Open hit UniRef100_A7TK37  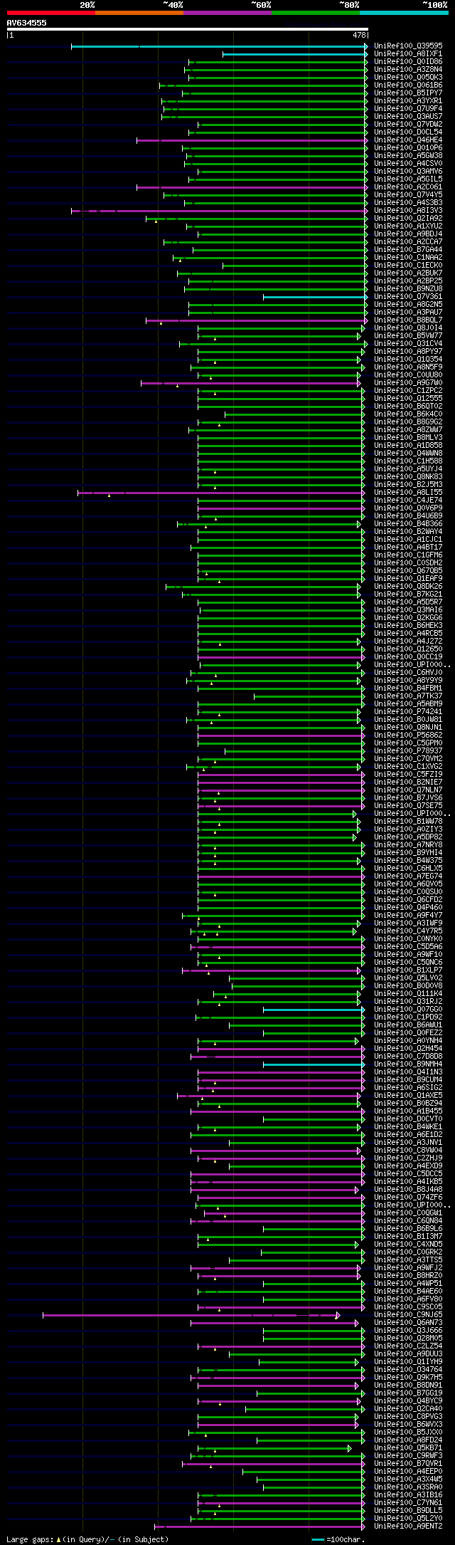tap(408, 696)
